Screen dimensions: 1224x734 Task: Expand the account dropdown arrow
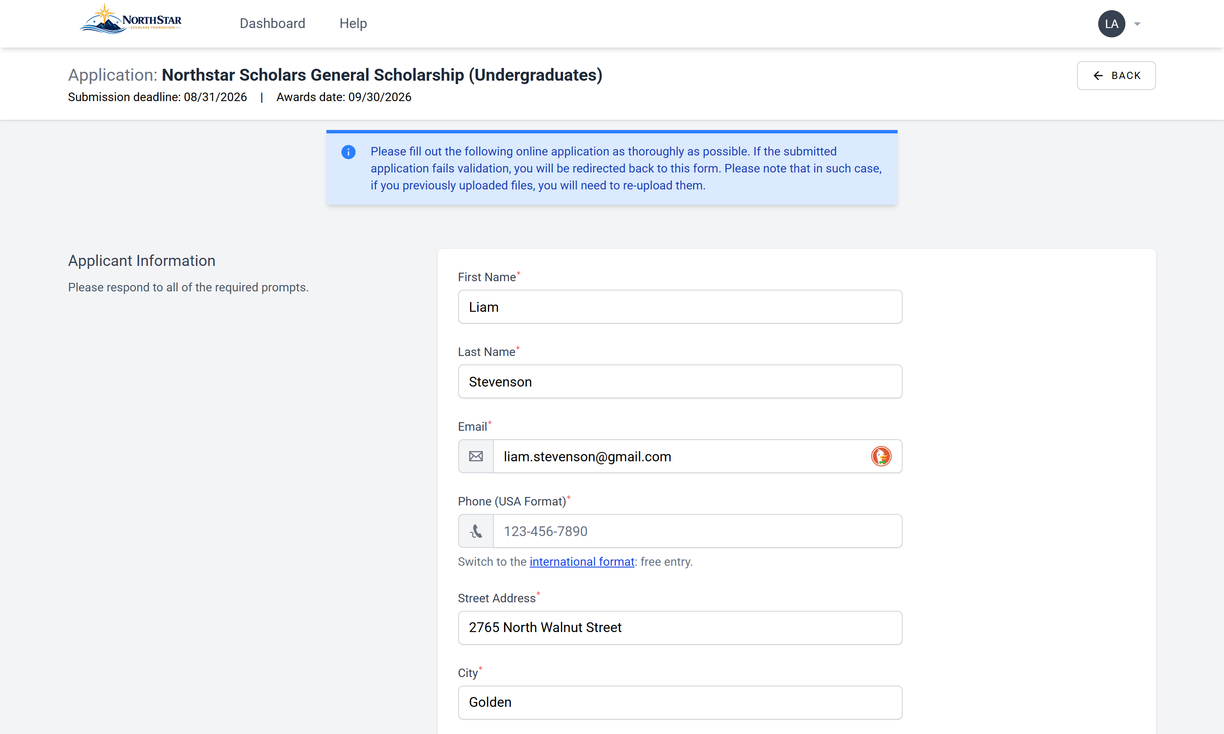(x=1137, y=24)
